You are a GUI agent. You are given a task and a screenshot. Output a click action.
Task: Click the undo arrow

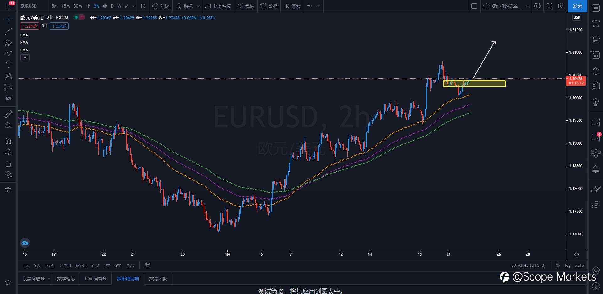tap(309, 6)
